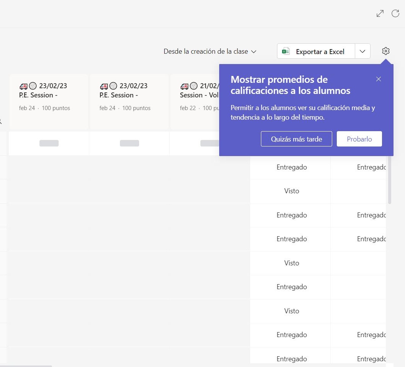Expand the Exportar a Excel dropdown arrow
Screen dimensions: 405x367
362,51
